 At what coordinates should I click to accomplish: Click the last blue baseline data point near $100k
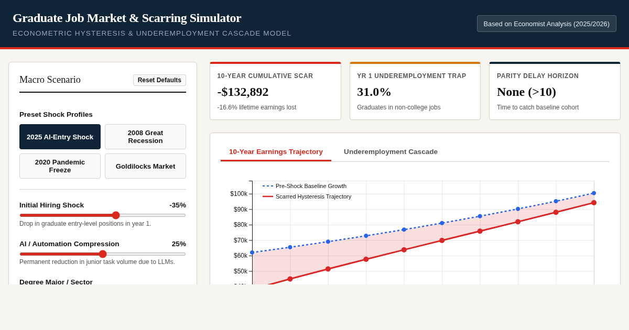(x=594, y=193)
